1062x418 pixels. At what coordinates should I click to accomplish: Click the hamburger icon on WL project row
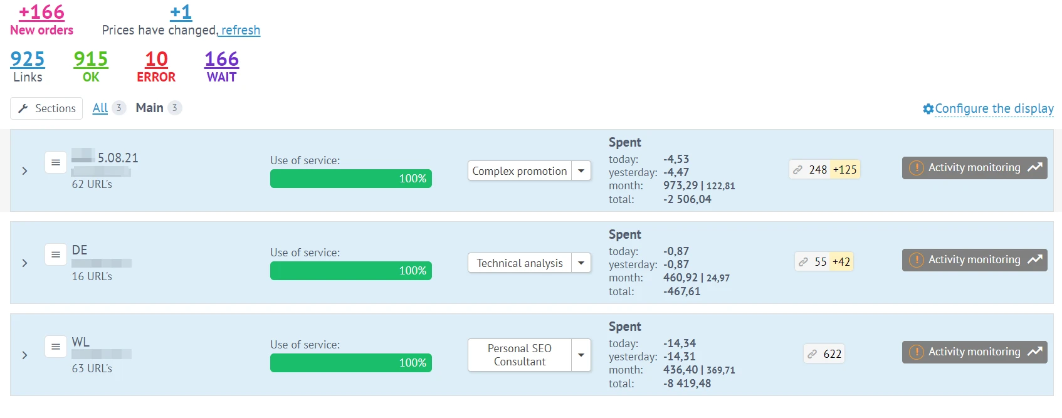pos(56,347)
